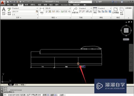The height and width of the screenshot is (96, 134).
Task: Click the ribbon minimize toggle button
Action: click(85, 5)
